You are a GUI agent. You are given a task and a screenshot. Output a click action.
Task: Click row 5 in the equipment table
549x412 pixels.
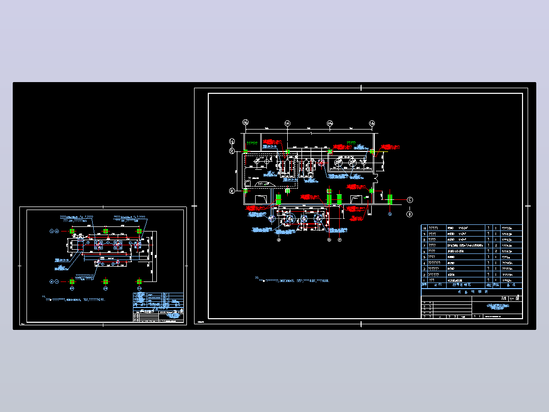point(471,257)
